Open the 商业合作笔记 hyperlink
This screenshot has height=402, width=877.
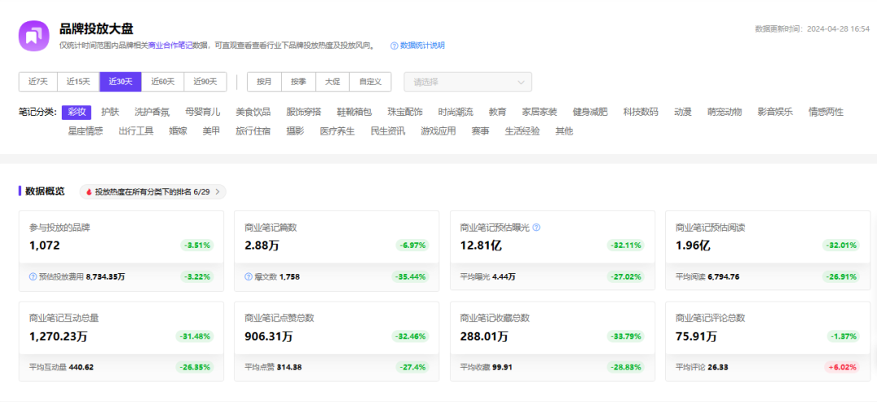point(170,45)
